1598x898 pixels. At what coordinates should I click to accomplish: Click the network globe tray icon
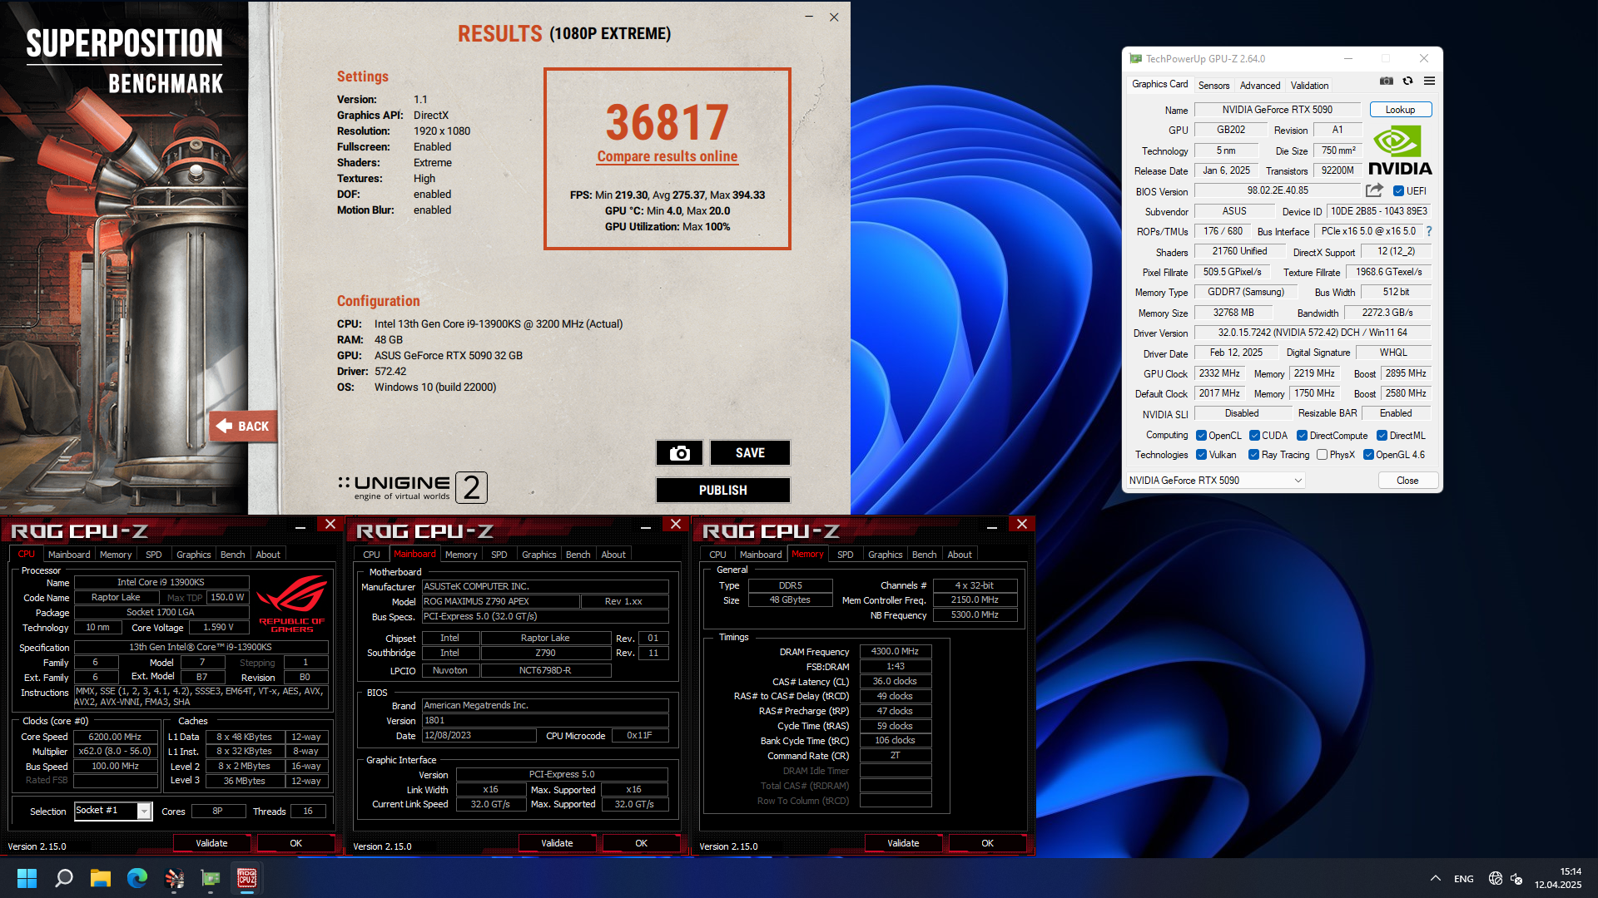click(1495, 878)
